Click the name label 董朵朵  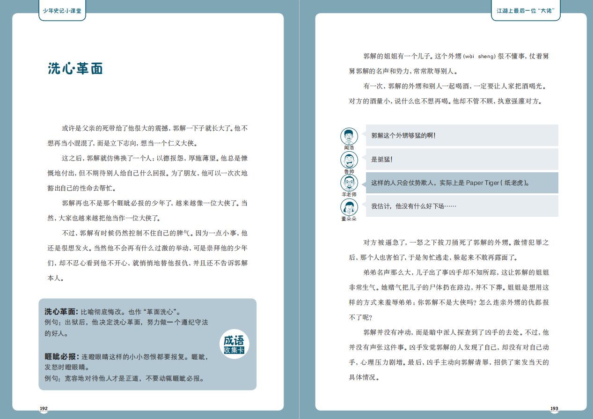(x=349, y=219)
